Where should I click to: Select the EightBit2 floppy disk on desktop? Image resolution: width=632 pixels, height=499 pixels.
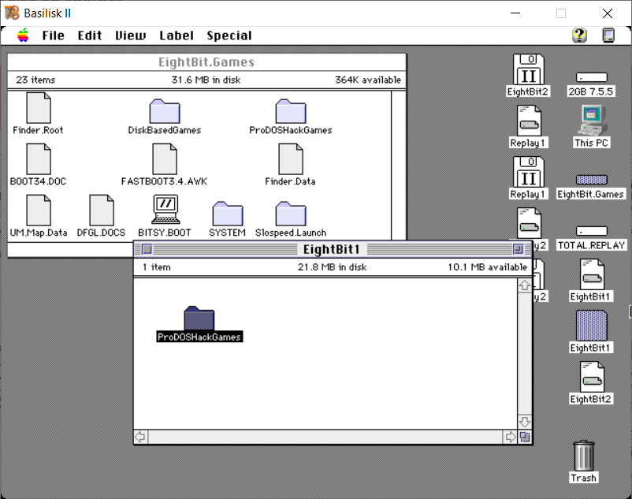coord(528,76)
